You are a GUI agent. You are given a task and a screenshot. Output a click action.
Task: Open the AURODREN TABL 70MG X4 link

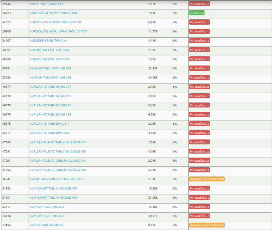(x=48, y=41)
